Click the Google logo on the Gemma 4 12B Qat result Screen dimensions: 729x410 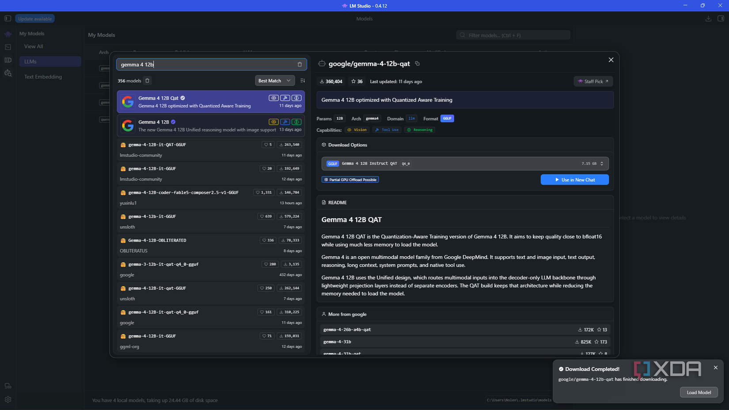click(128, 102)
